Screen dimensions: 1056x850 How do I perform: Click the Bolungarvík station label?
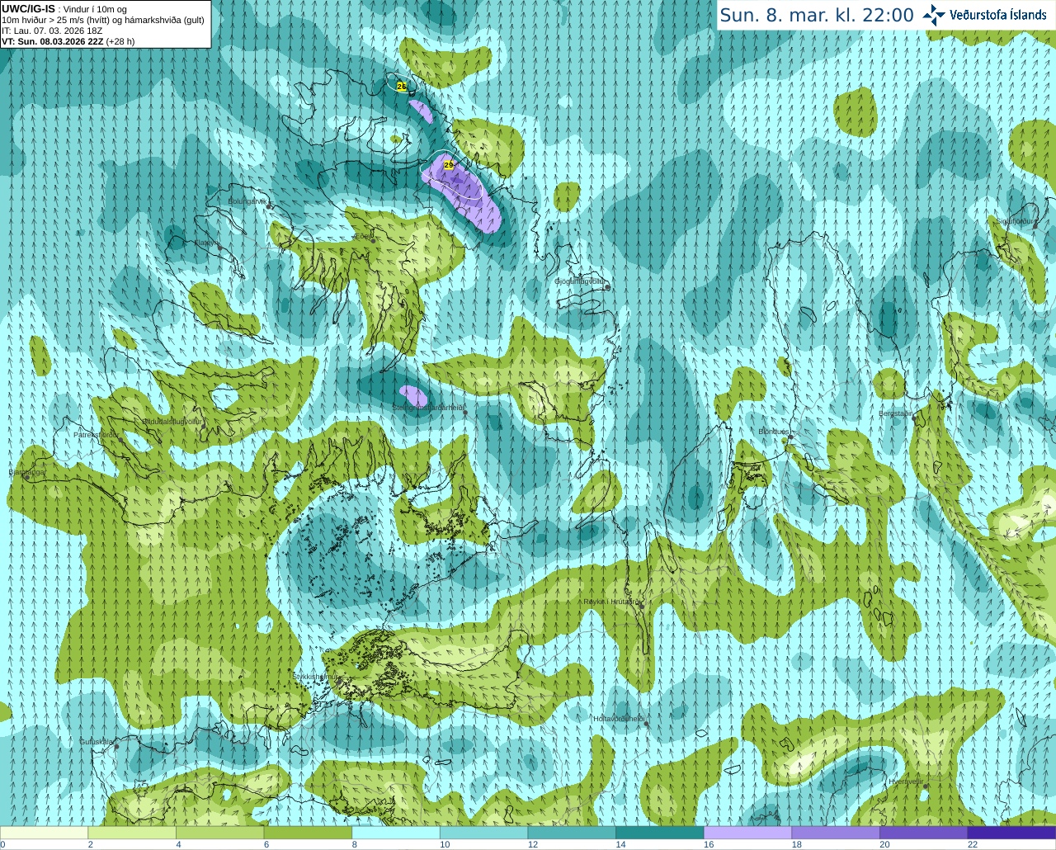pos(247,201)
